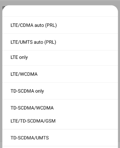Activate the TD-SCDMA only list row

(x=60, y=91)
